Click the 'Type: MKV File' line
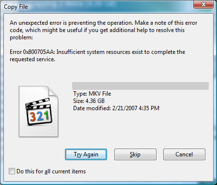This screenshot has height=185, width=217. point(92,94)
